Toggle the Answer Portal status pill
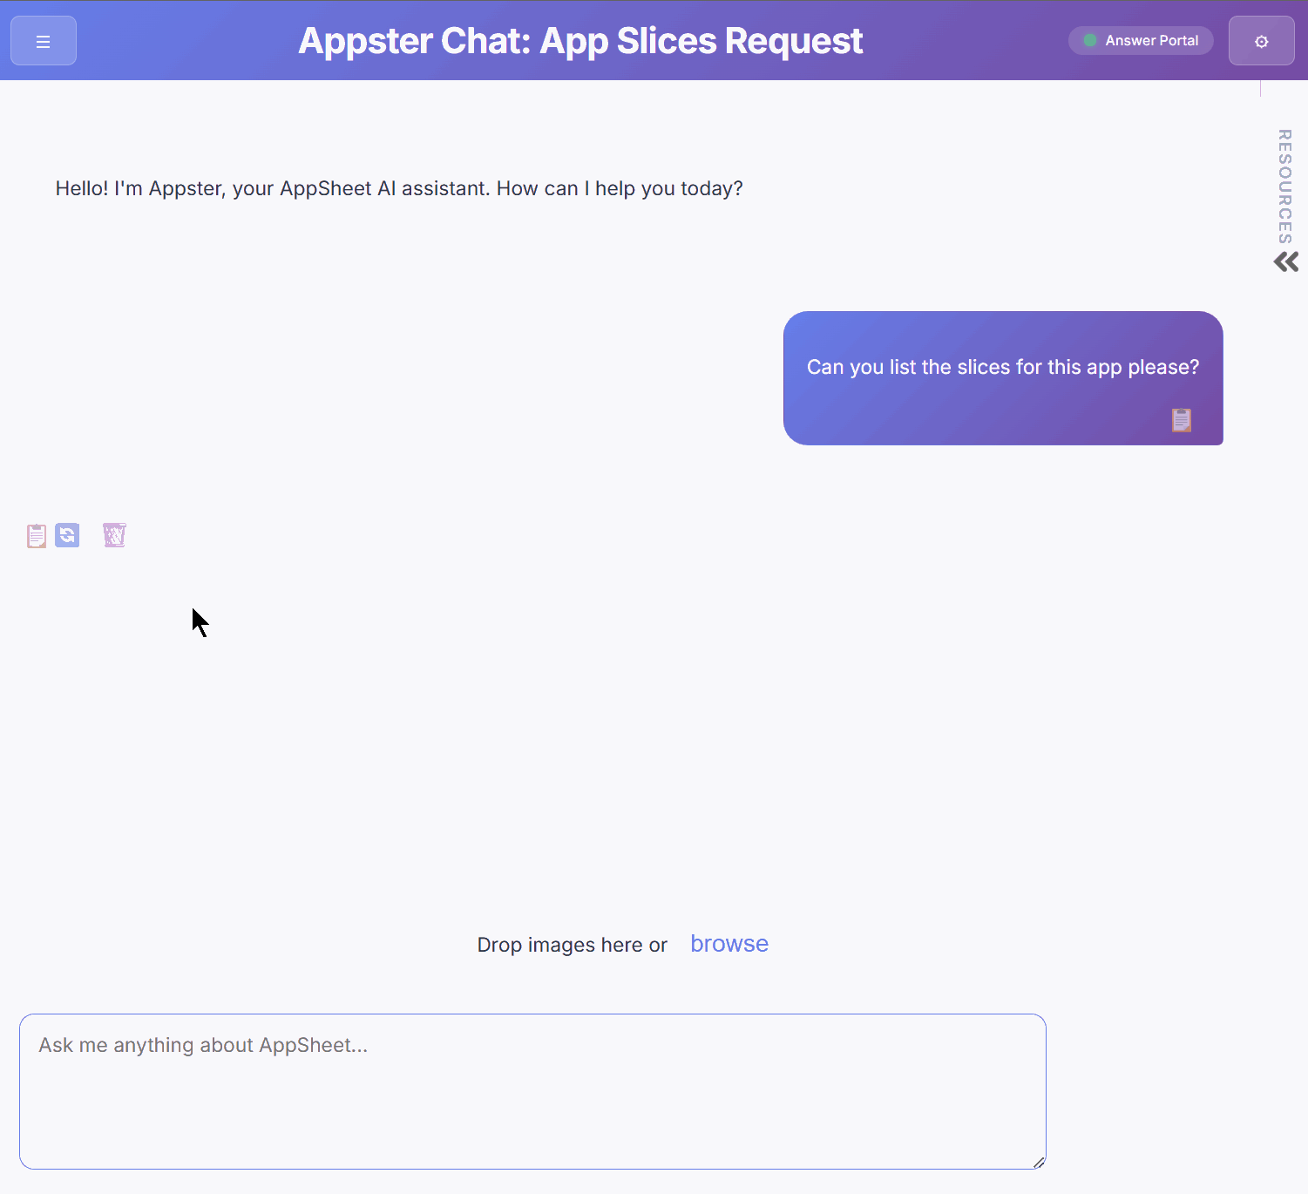Image resolution: width=1308 pixels, height=1194 pixels. tap(1141, 40)
